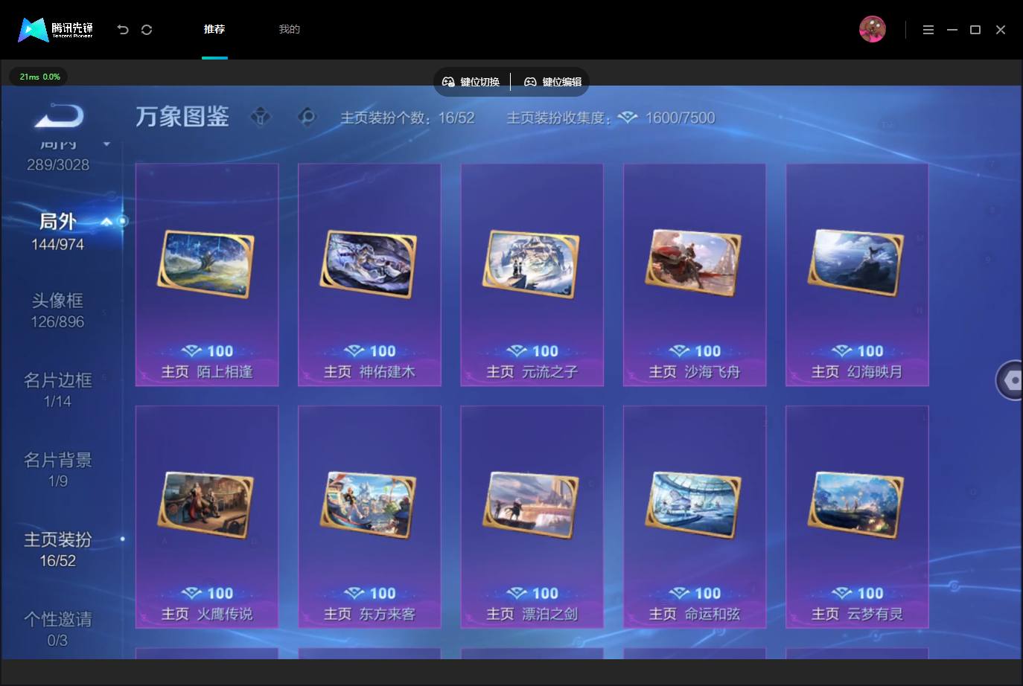Select 个性邀请 category in sidebar
Viewport: 1023px width, 686px height.
click(x=57, y=629)
